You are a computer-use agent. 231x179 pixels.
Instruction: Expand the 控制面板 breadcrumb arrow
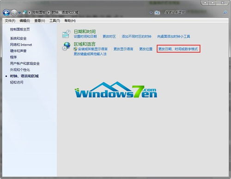pos(49,12)
